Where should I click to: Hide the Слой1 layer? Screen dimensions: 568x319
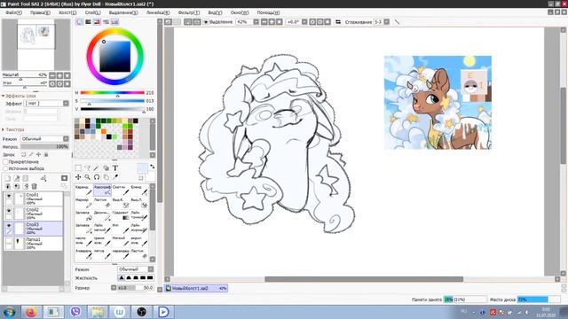tap(9, 196)
